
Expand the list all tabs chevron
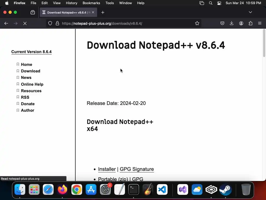tap(250, 12)
